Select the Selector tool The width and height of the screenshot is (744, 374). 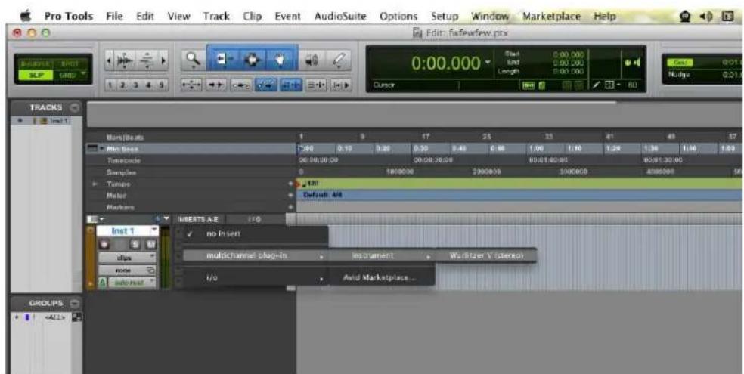pyautogui.click(x=252, y=59)
